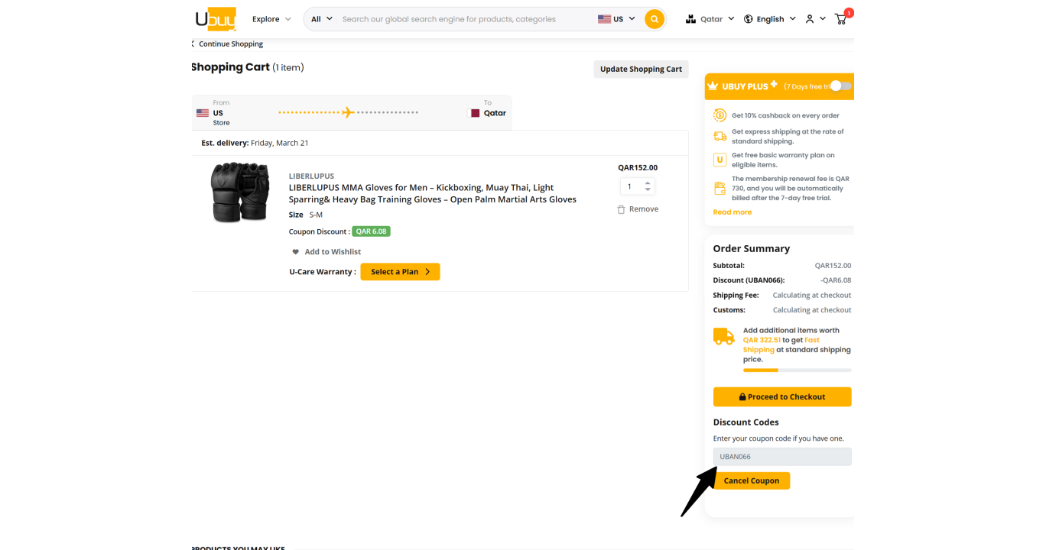Viewport: 1046px width, 550px height.
Task: Click Read more under Ubuy Plus
Action: click(732, 212)
